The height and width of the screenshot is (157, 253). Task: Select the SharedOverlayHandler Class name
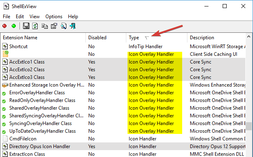click(x=39, y=108)
